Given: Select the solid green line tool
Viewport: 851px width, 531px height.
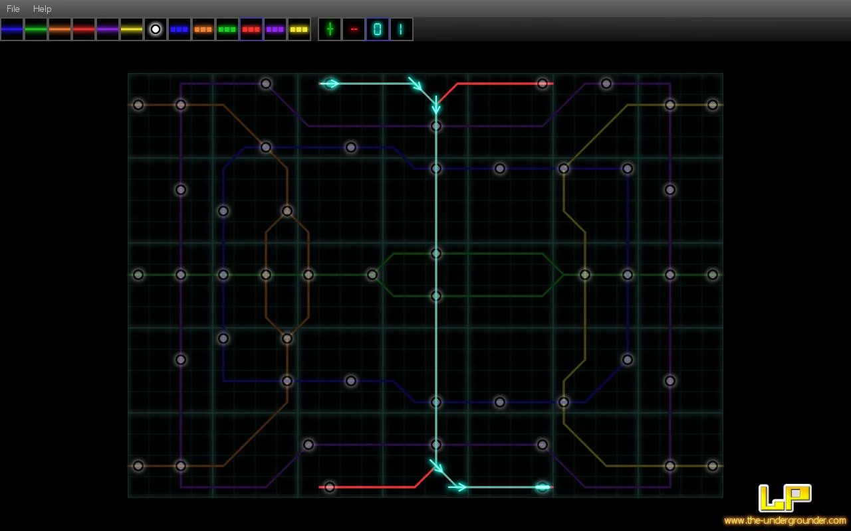Looking at the screenshot, I should (36, 29).
